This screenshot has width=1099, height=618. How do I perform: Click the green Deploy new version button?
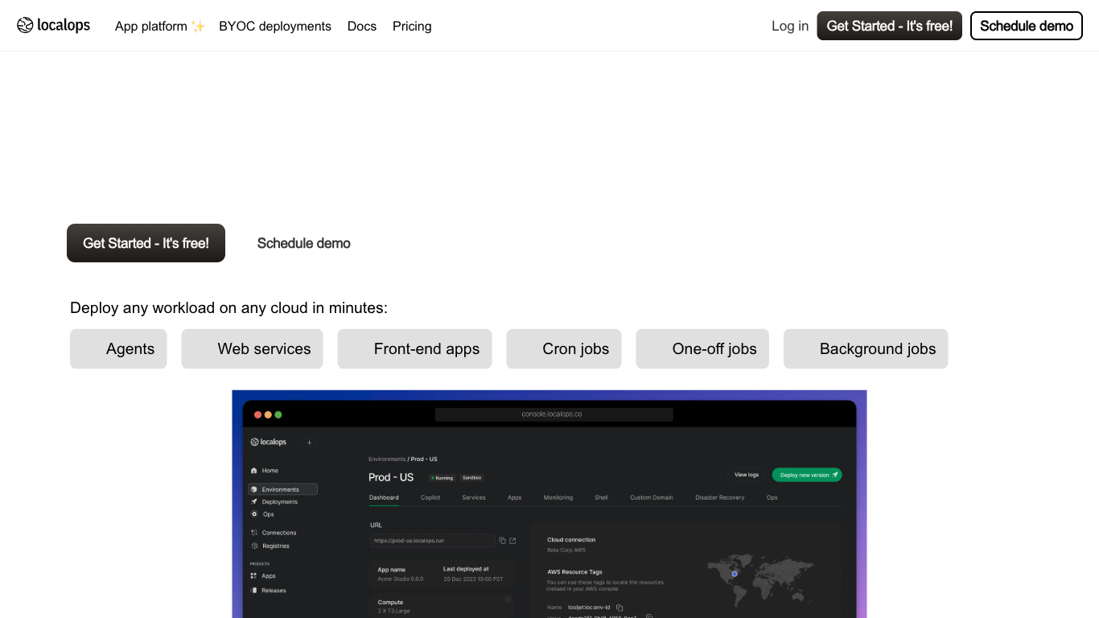coord(807,475)
